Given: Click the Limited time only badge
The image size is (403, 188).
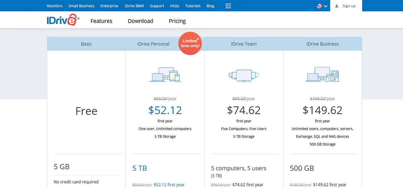Looking at the screenshot, I should pyautogui.click(x=190, y=43).
